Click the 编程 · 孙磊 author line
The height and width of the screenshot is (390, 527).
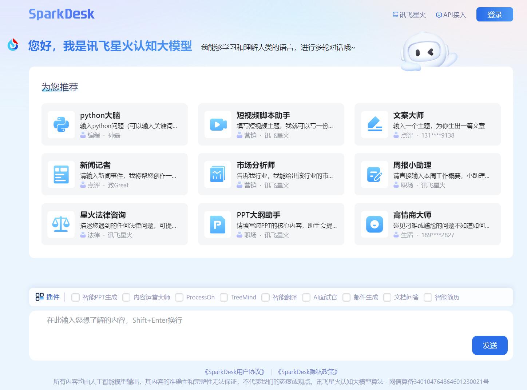coord(100,135)
